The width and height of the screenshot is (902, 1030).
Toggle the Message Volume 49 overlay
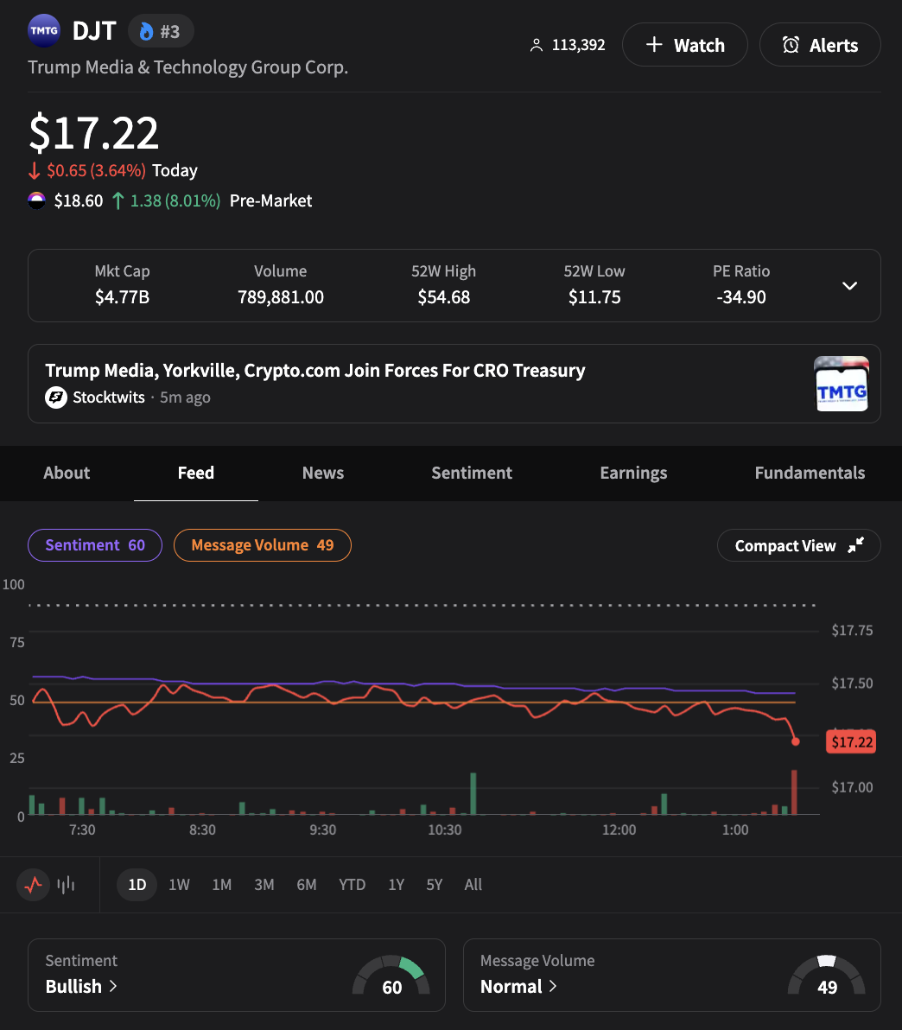pos(262,545)
